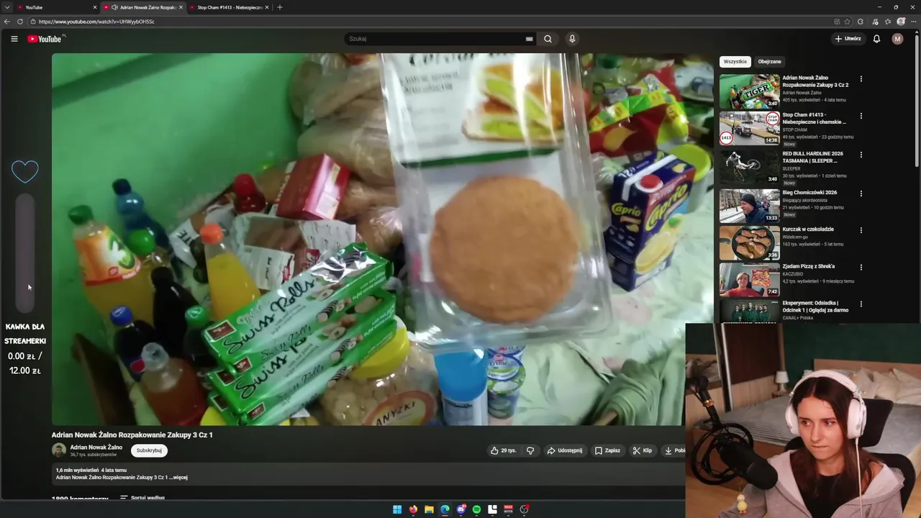Open Spotify from the taskbar
The height and width of the screenshot is (518, 921).
[x=476, y=509]
